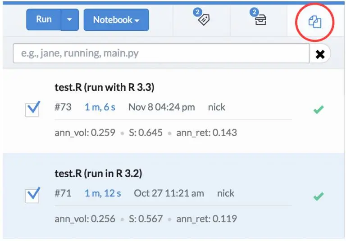Open the Notebook dropdown menu
The height and width of the screenshot is (241, 346).
click(116, 20)
